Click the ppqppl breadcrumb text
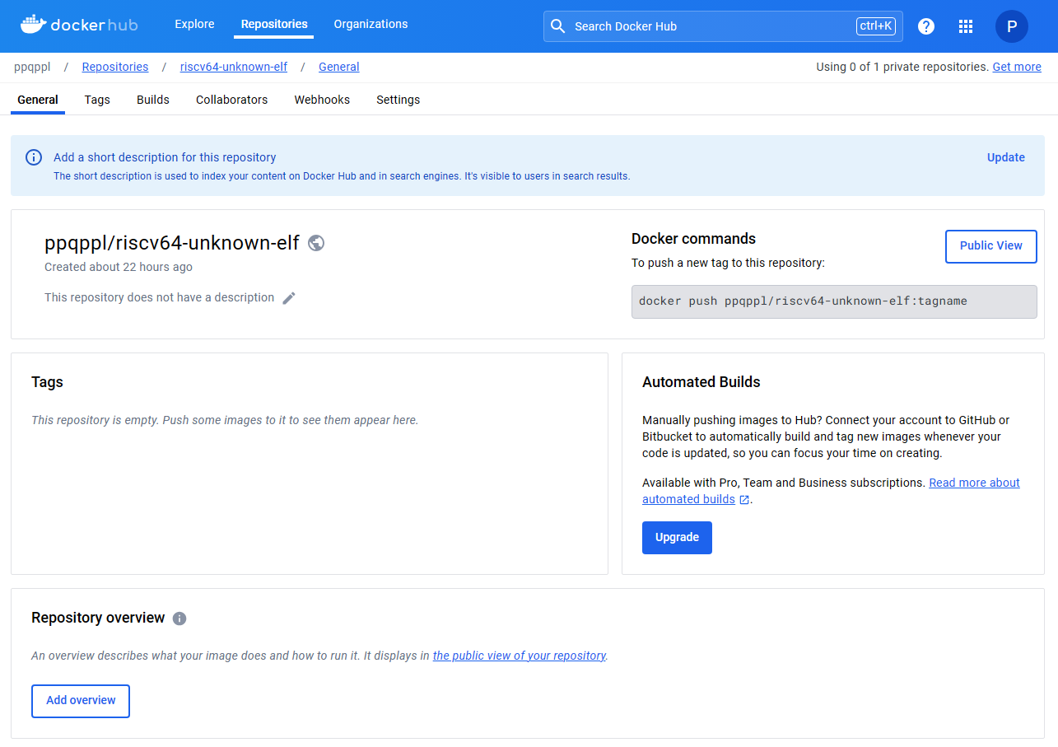This screenshot has width=1058, height=747. tap(32, 67)
